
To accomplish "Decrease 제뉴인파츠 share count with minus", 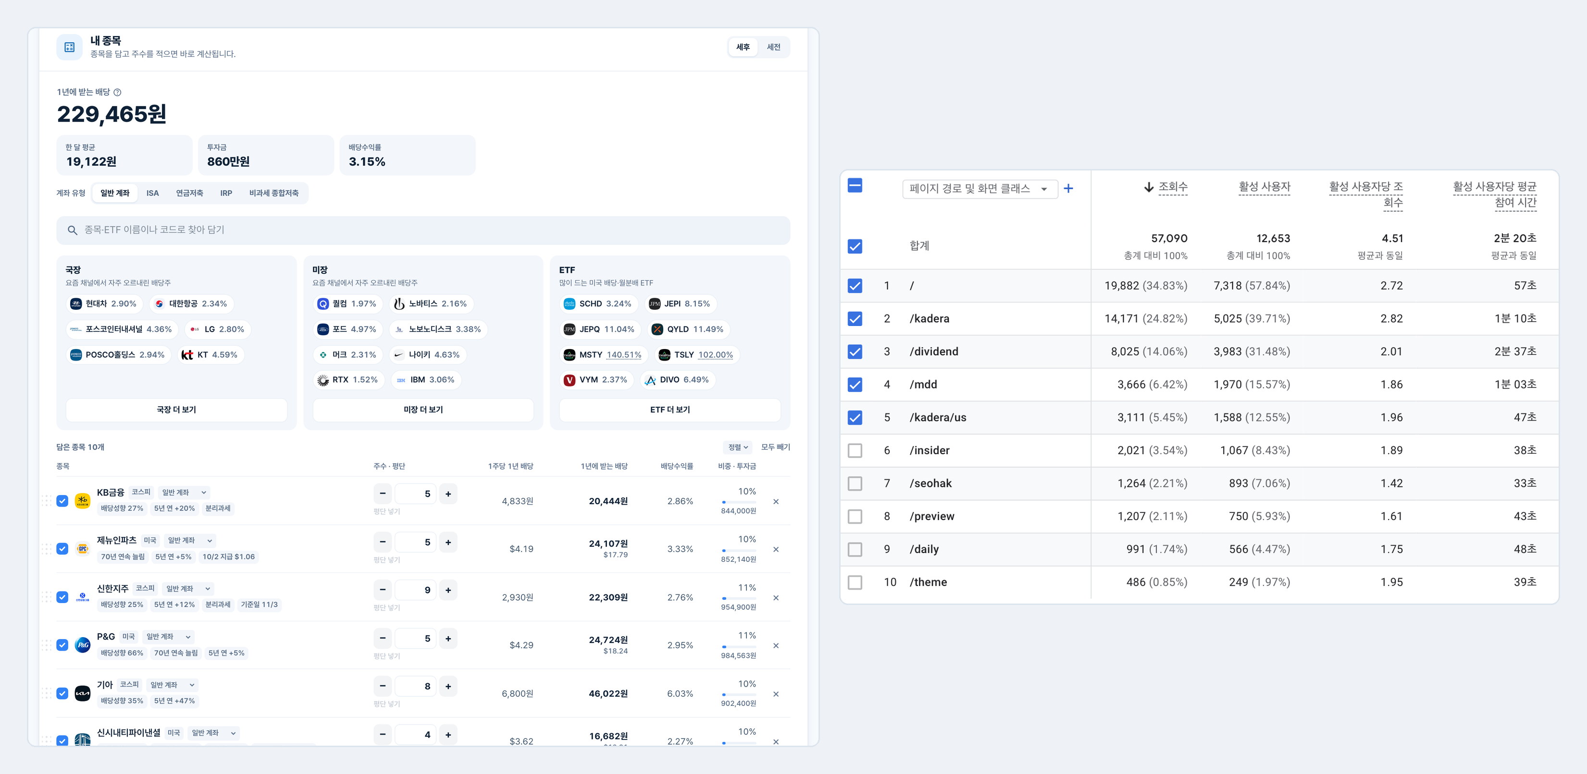I will tap(383, 542).
